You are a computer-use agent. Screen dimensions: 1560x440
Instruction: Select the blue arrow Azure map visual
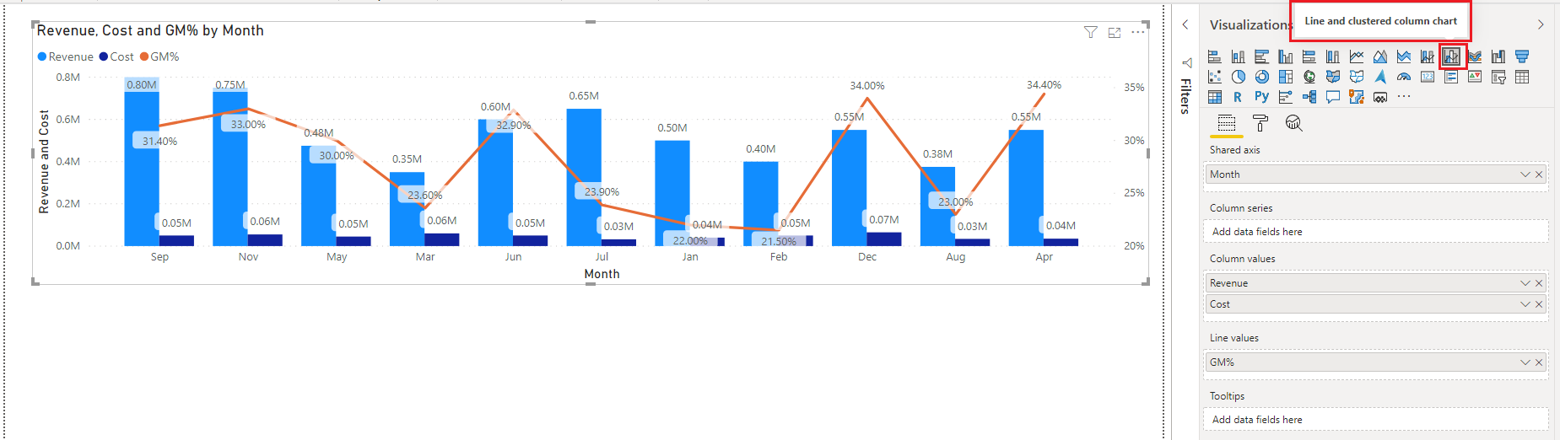(1379, 77)
